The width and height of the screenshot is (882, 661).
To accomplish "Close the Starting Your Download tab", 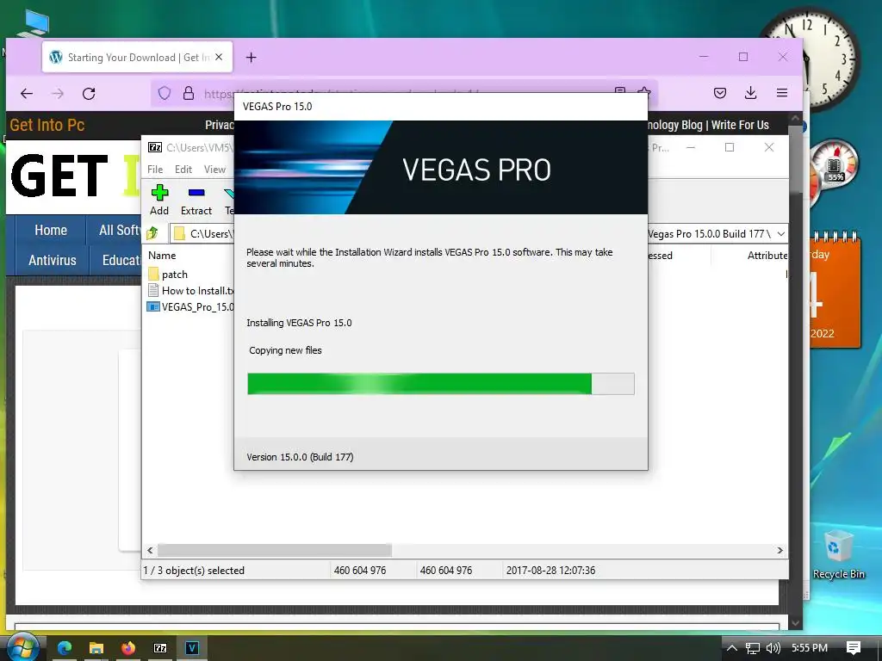I will pos(219,57).
